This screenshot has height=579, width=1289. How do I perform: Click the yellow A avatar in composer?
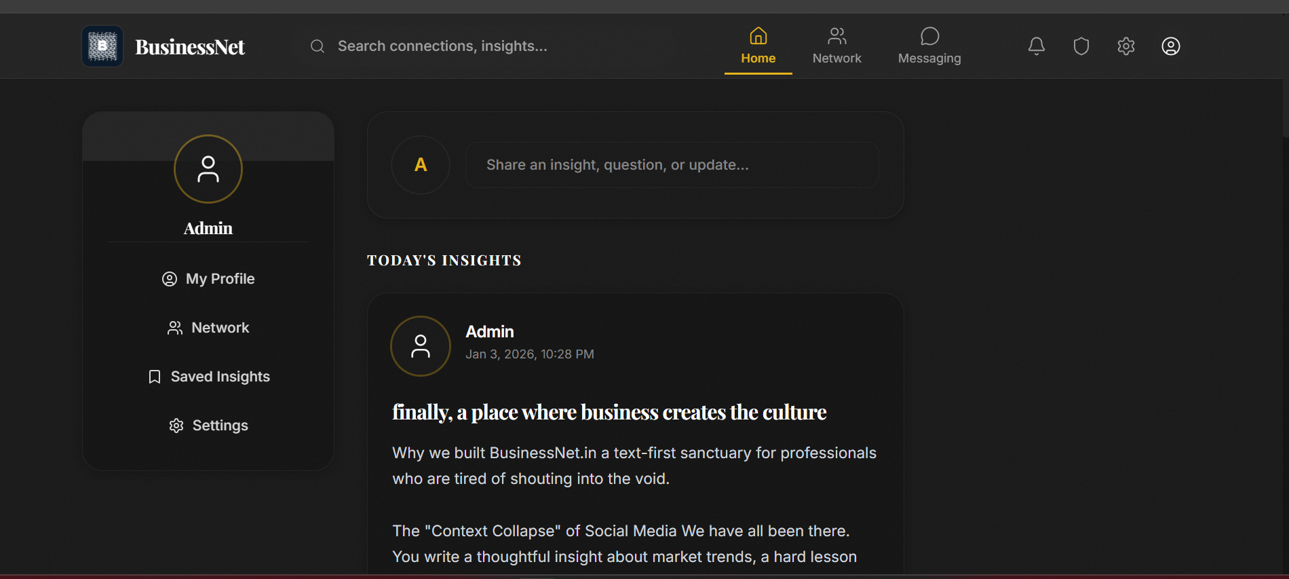(421, 165)
